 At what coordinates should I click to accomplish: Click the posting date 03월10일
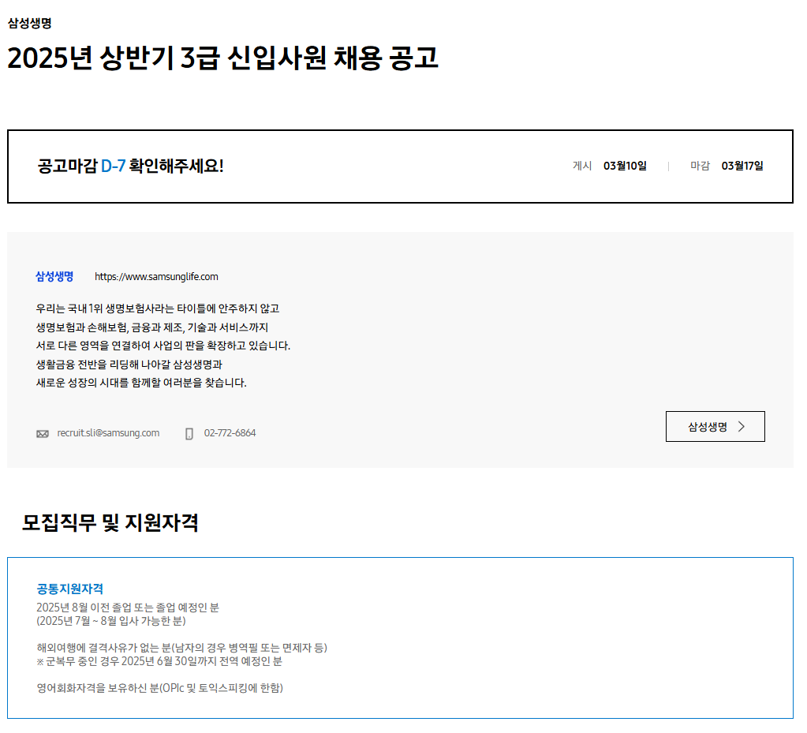coord(625,166)
